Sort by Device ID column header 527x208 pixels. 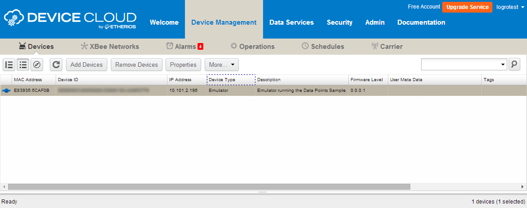[112, 80]
